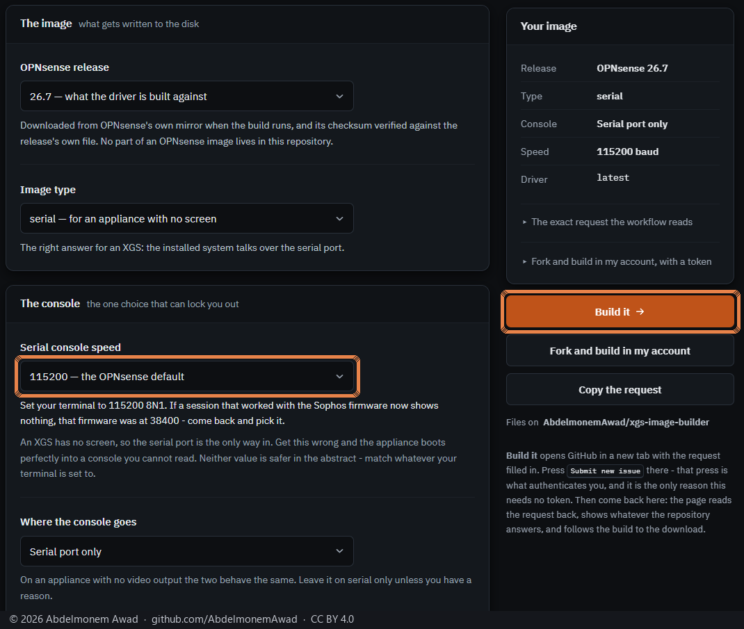Viewport: 744px width, 629px height.
Task: Click the arrow icon on Build it
Action: pyautogui.click(x=640, y=311)
